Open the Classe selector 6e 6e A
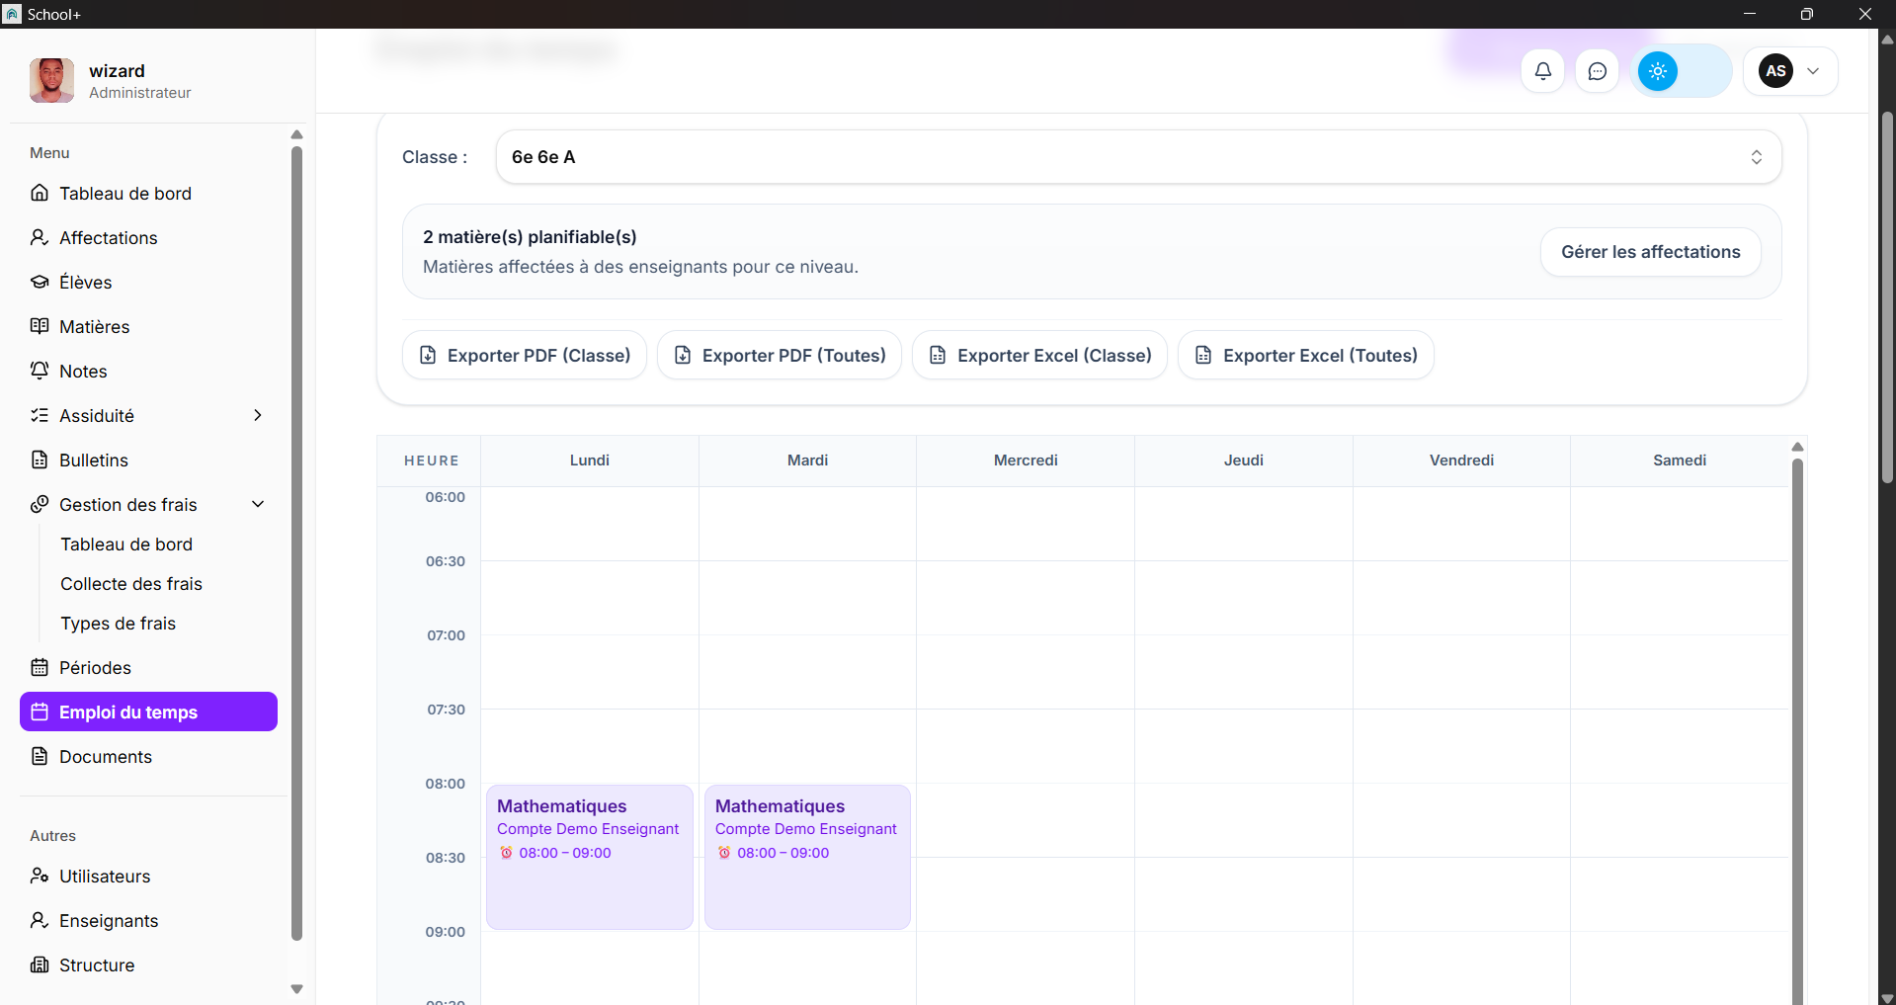This screenshot has height=1005, width=1896. pos(1138,157)
